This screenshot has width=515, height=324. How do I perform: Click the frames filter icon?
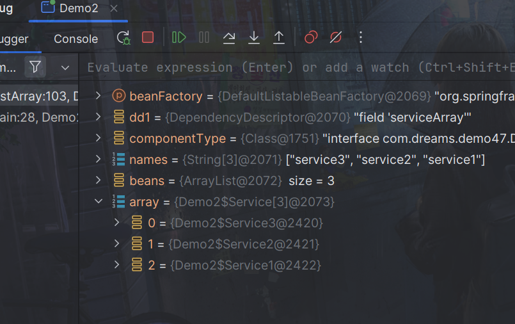coord(36,67)
